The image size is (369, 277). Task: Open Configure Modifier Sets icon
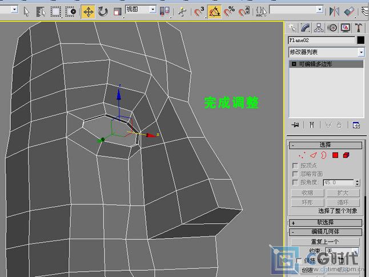(x=356, y=125)
